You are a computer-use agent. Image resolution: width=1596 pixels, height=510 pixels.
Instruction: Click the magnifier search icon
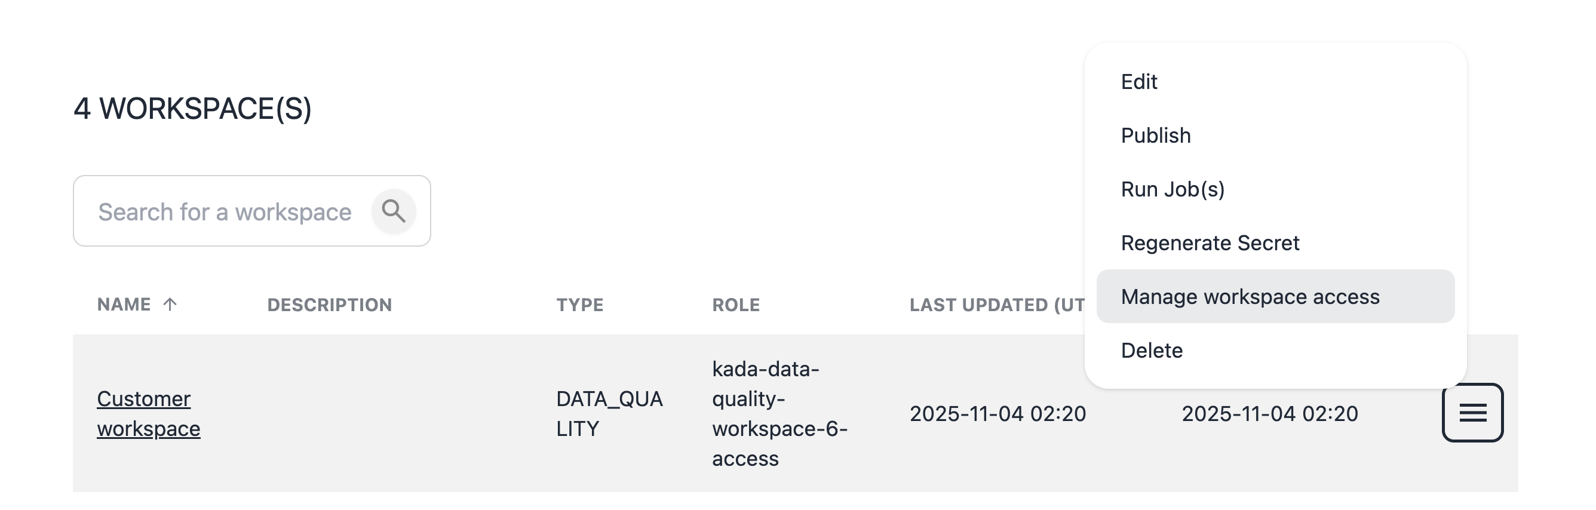pos(394,211)
